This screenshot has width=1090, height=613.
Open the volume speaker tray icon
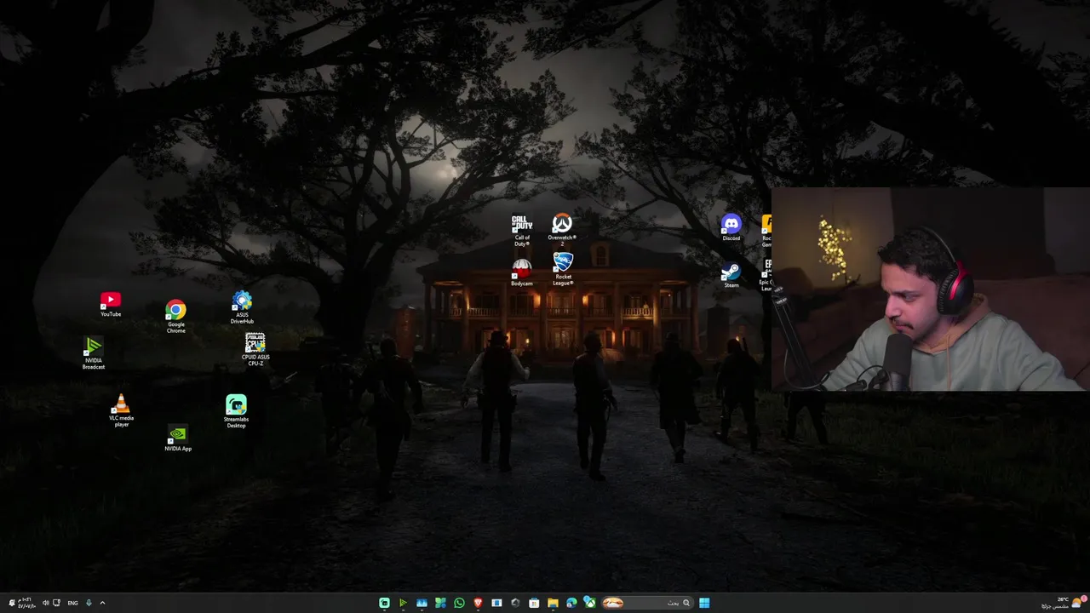pos(46,603)
